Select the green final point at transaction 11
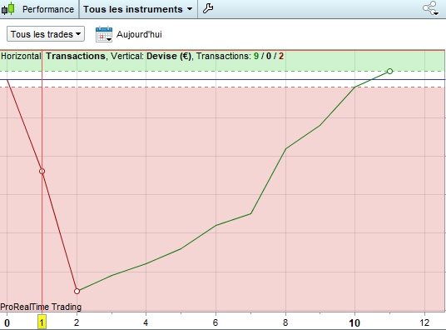This screenshot has width=446, height=330. tap(389, 71)
